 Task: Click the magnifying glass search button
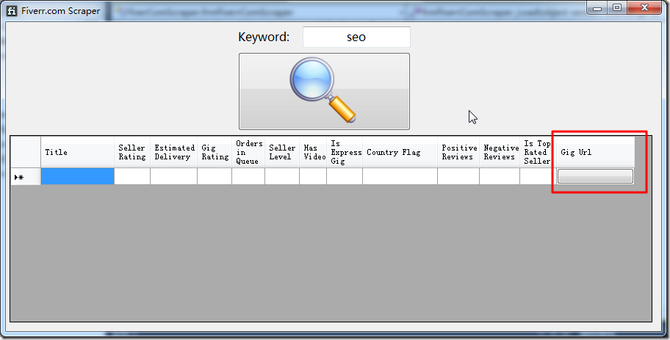pyautogui.click(x=324, y=91)
